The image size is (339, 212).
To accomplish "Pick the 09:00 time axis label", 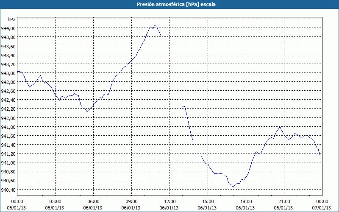I will point(131,202).
